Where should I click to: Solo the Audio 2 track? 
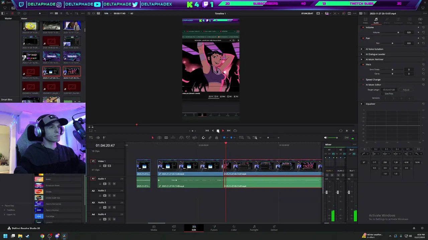coord(109,196)
